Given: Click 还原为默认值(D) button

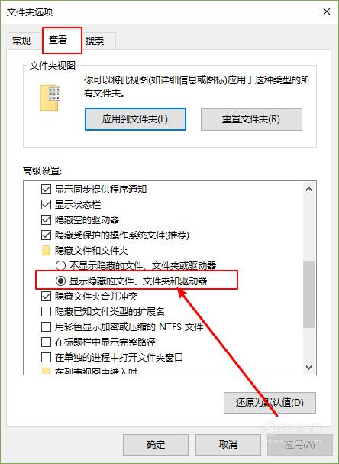Looking at the screenshot, I should pyautogui.click(x=270, y=403).
